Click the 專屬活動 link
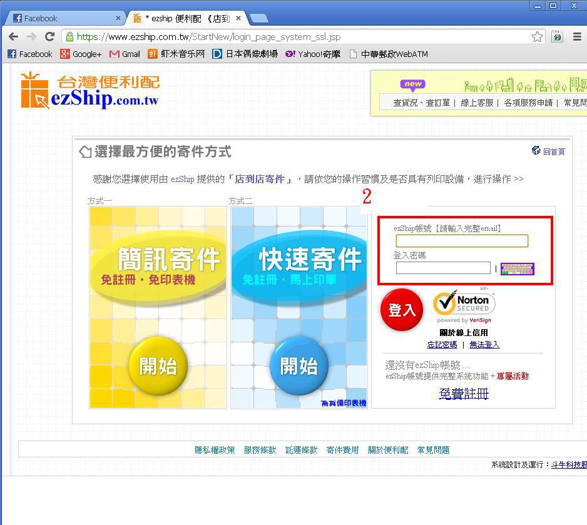587x525 pixels. pos(513,376)
